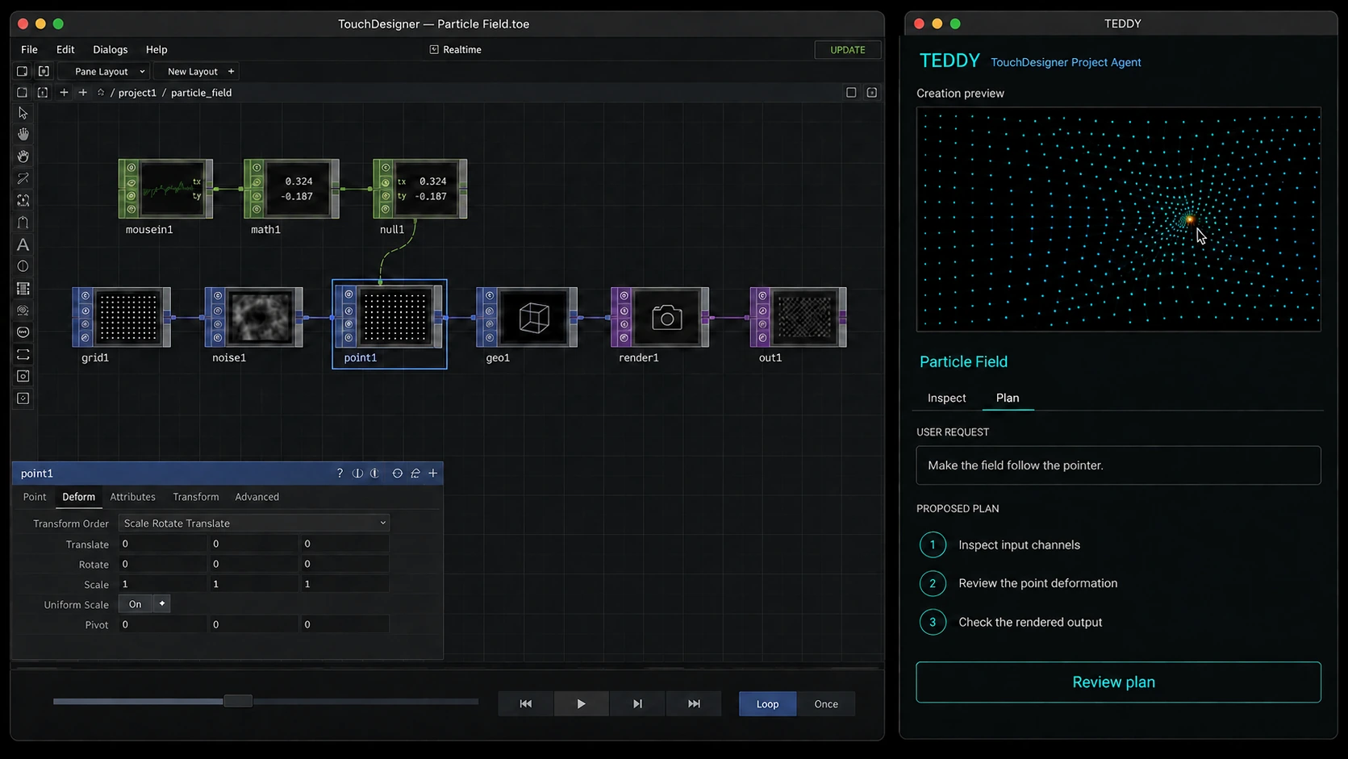
Task: Toggle Uniform Scale On button
Action: coord(136,604)
